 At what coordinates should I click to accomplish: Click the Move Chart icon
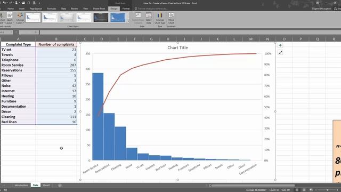tap(171, 18)
